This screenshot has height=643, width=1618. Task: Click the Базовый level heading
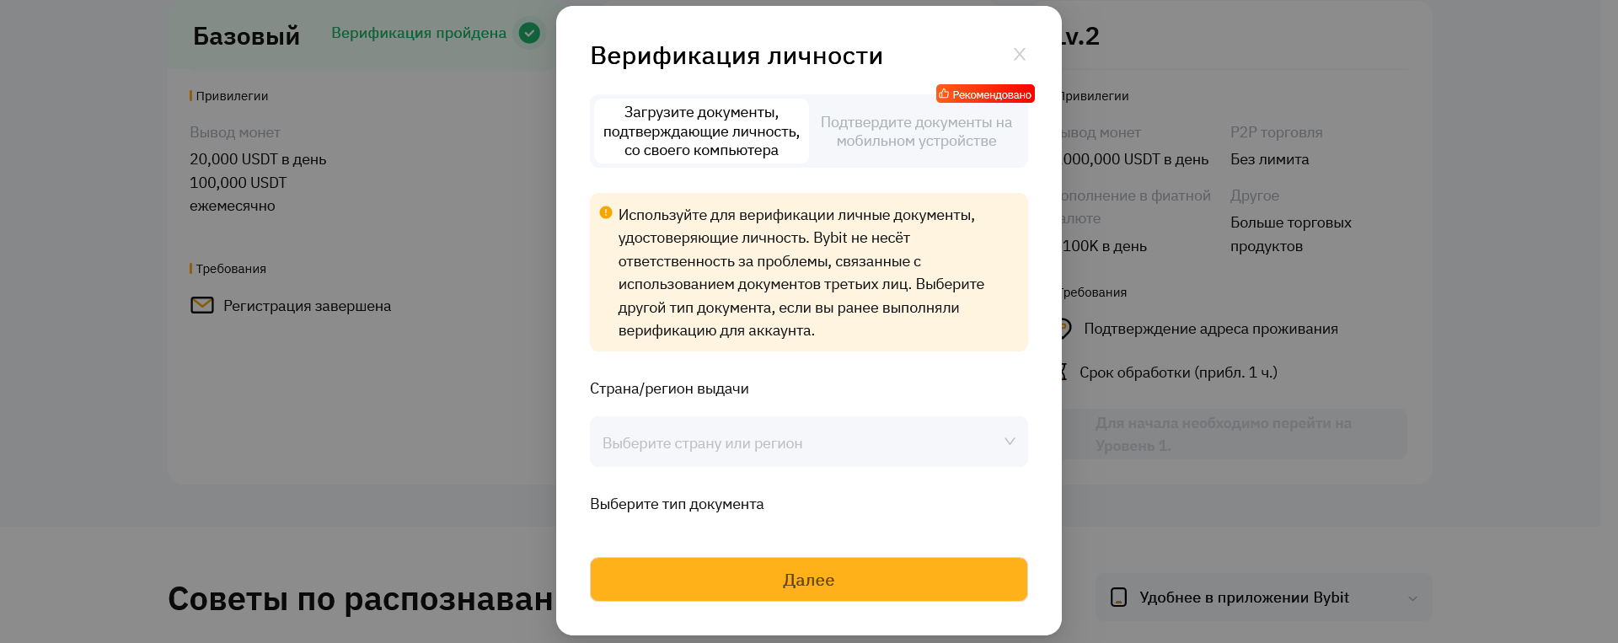(x=246, y=36)
